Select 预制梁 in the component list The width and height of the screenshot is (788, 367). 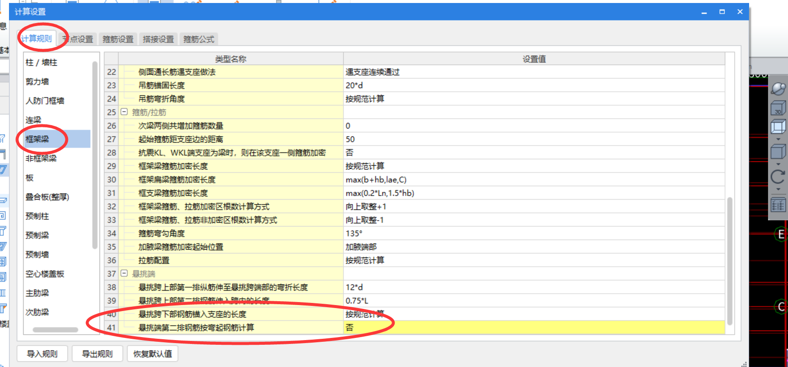point(37,235)
